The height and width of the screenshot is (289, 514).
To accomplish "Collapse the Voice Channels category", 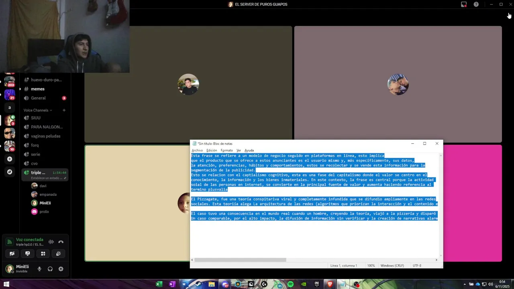I will 38,110.
